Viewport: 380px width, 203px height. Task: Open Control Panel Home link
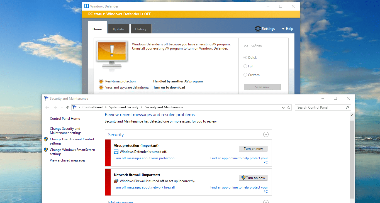tap(65, 119)
